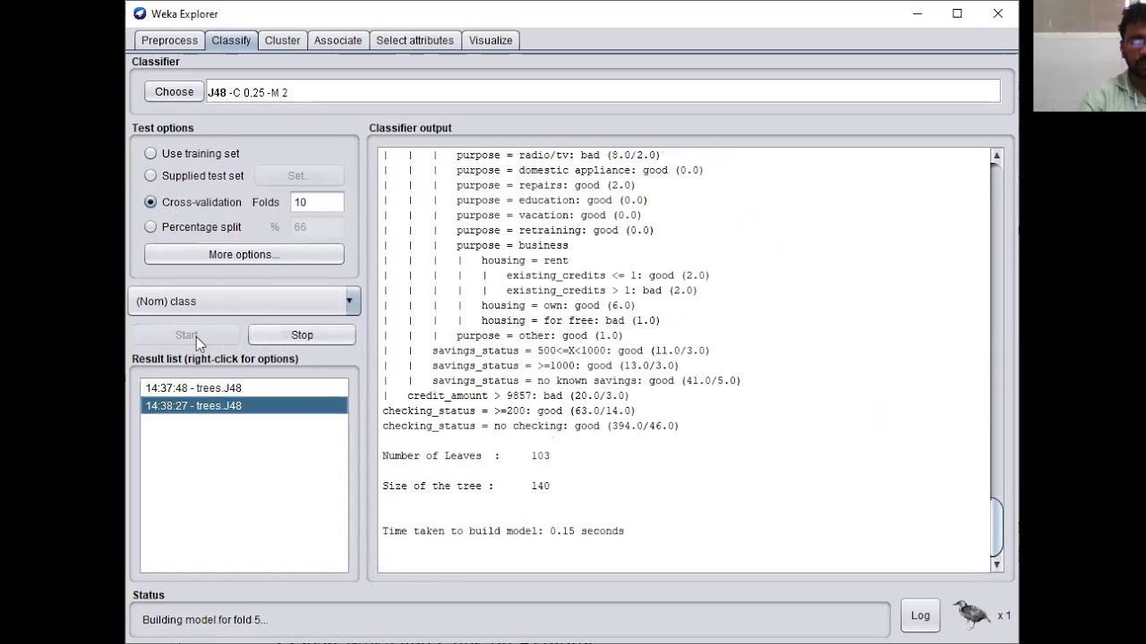Click 'purpose = business' tree line
The height and width of the screenshot is (644, 1146).
512,245
